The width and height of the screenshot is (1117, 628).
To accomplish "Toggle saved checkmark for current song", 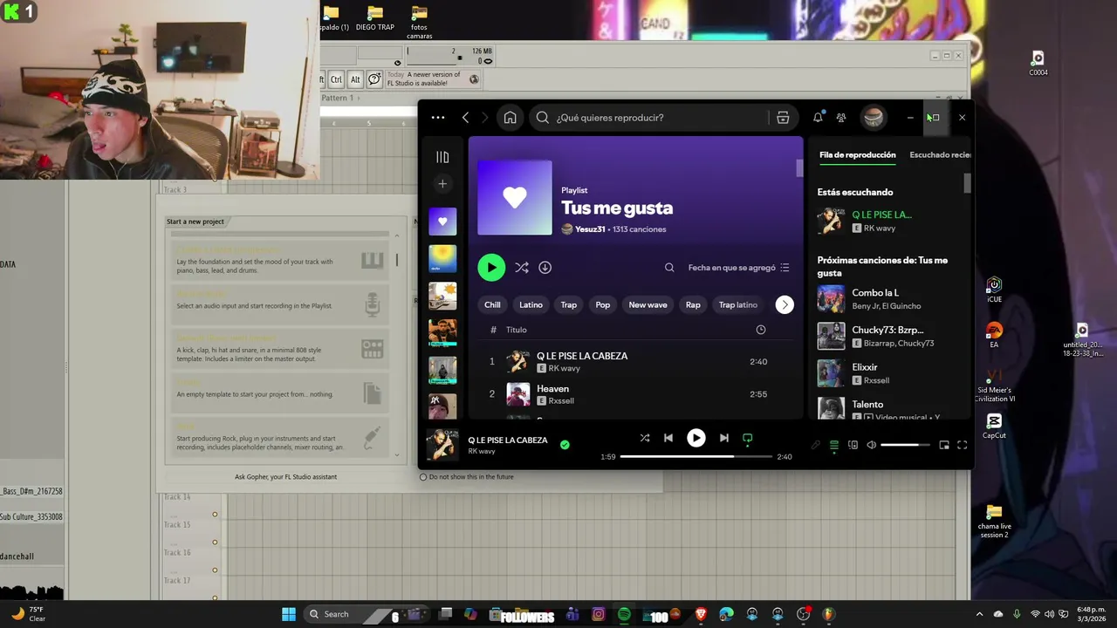I will tap(565, 445).
